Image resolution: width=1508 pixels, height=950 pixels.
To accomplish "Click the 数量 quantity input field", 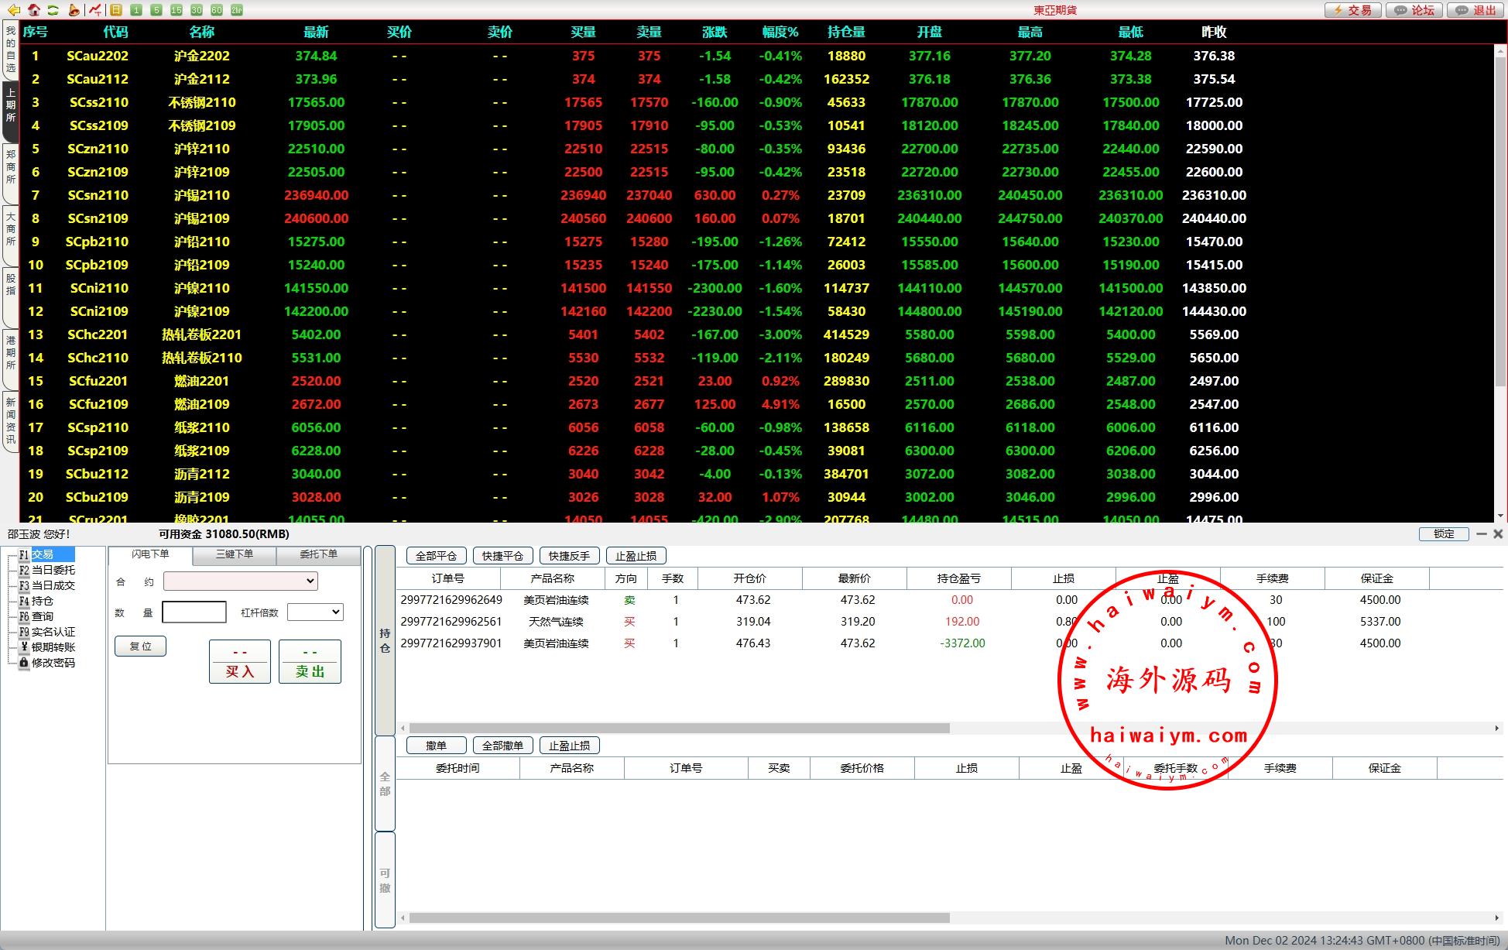I will (x=194, y=612).
